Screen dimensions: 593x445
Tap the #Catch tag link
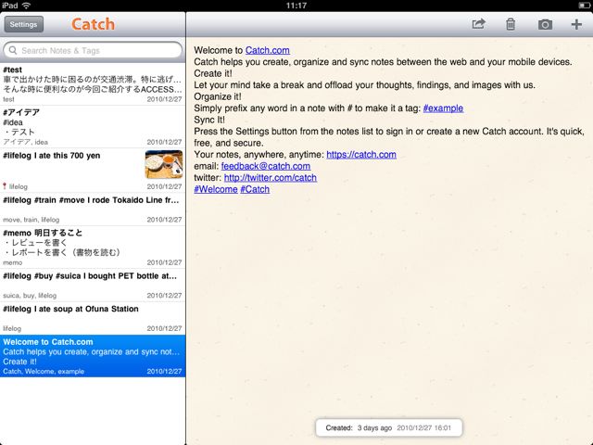click(x=255, y=189)
